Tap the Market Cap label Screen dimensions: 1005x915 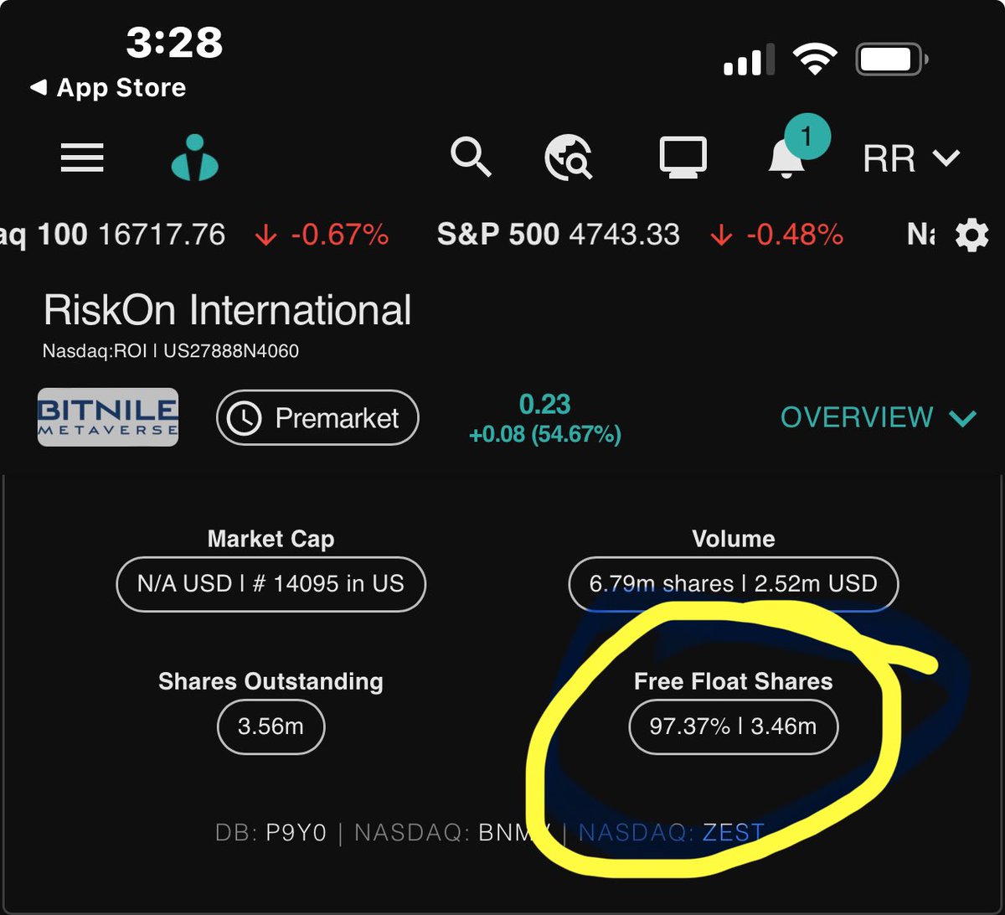271,539
